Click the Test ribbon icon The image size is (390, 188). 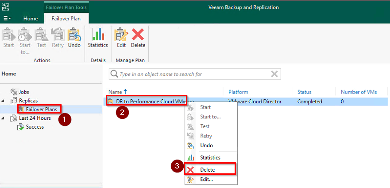coord(41,38)
